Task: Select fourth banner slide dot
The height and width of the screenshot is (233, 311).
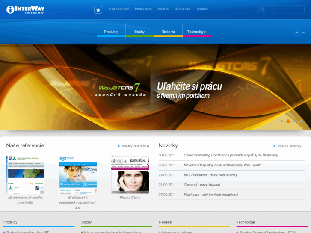Action: 301,121
